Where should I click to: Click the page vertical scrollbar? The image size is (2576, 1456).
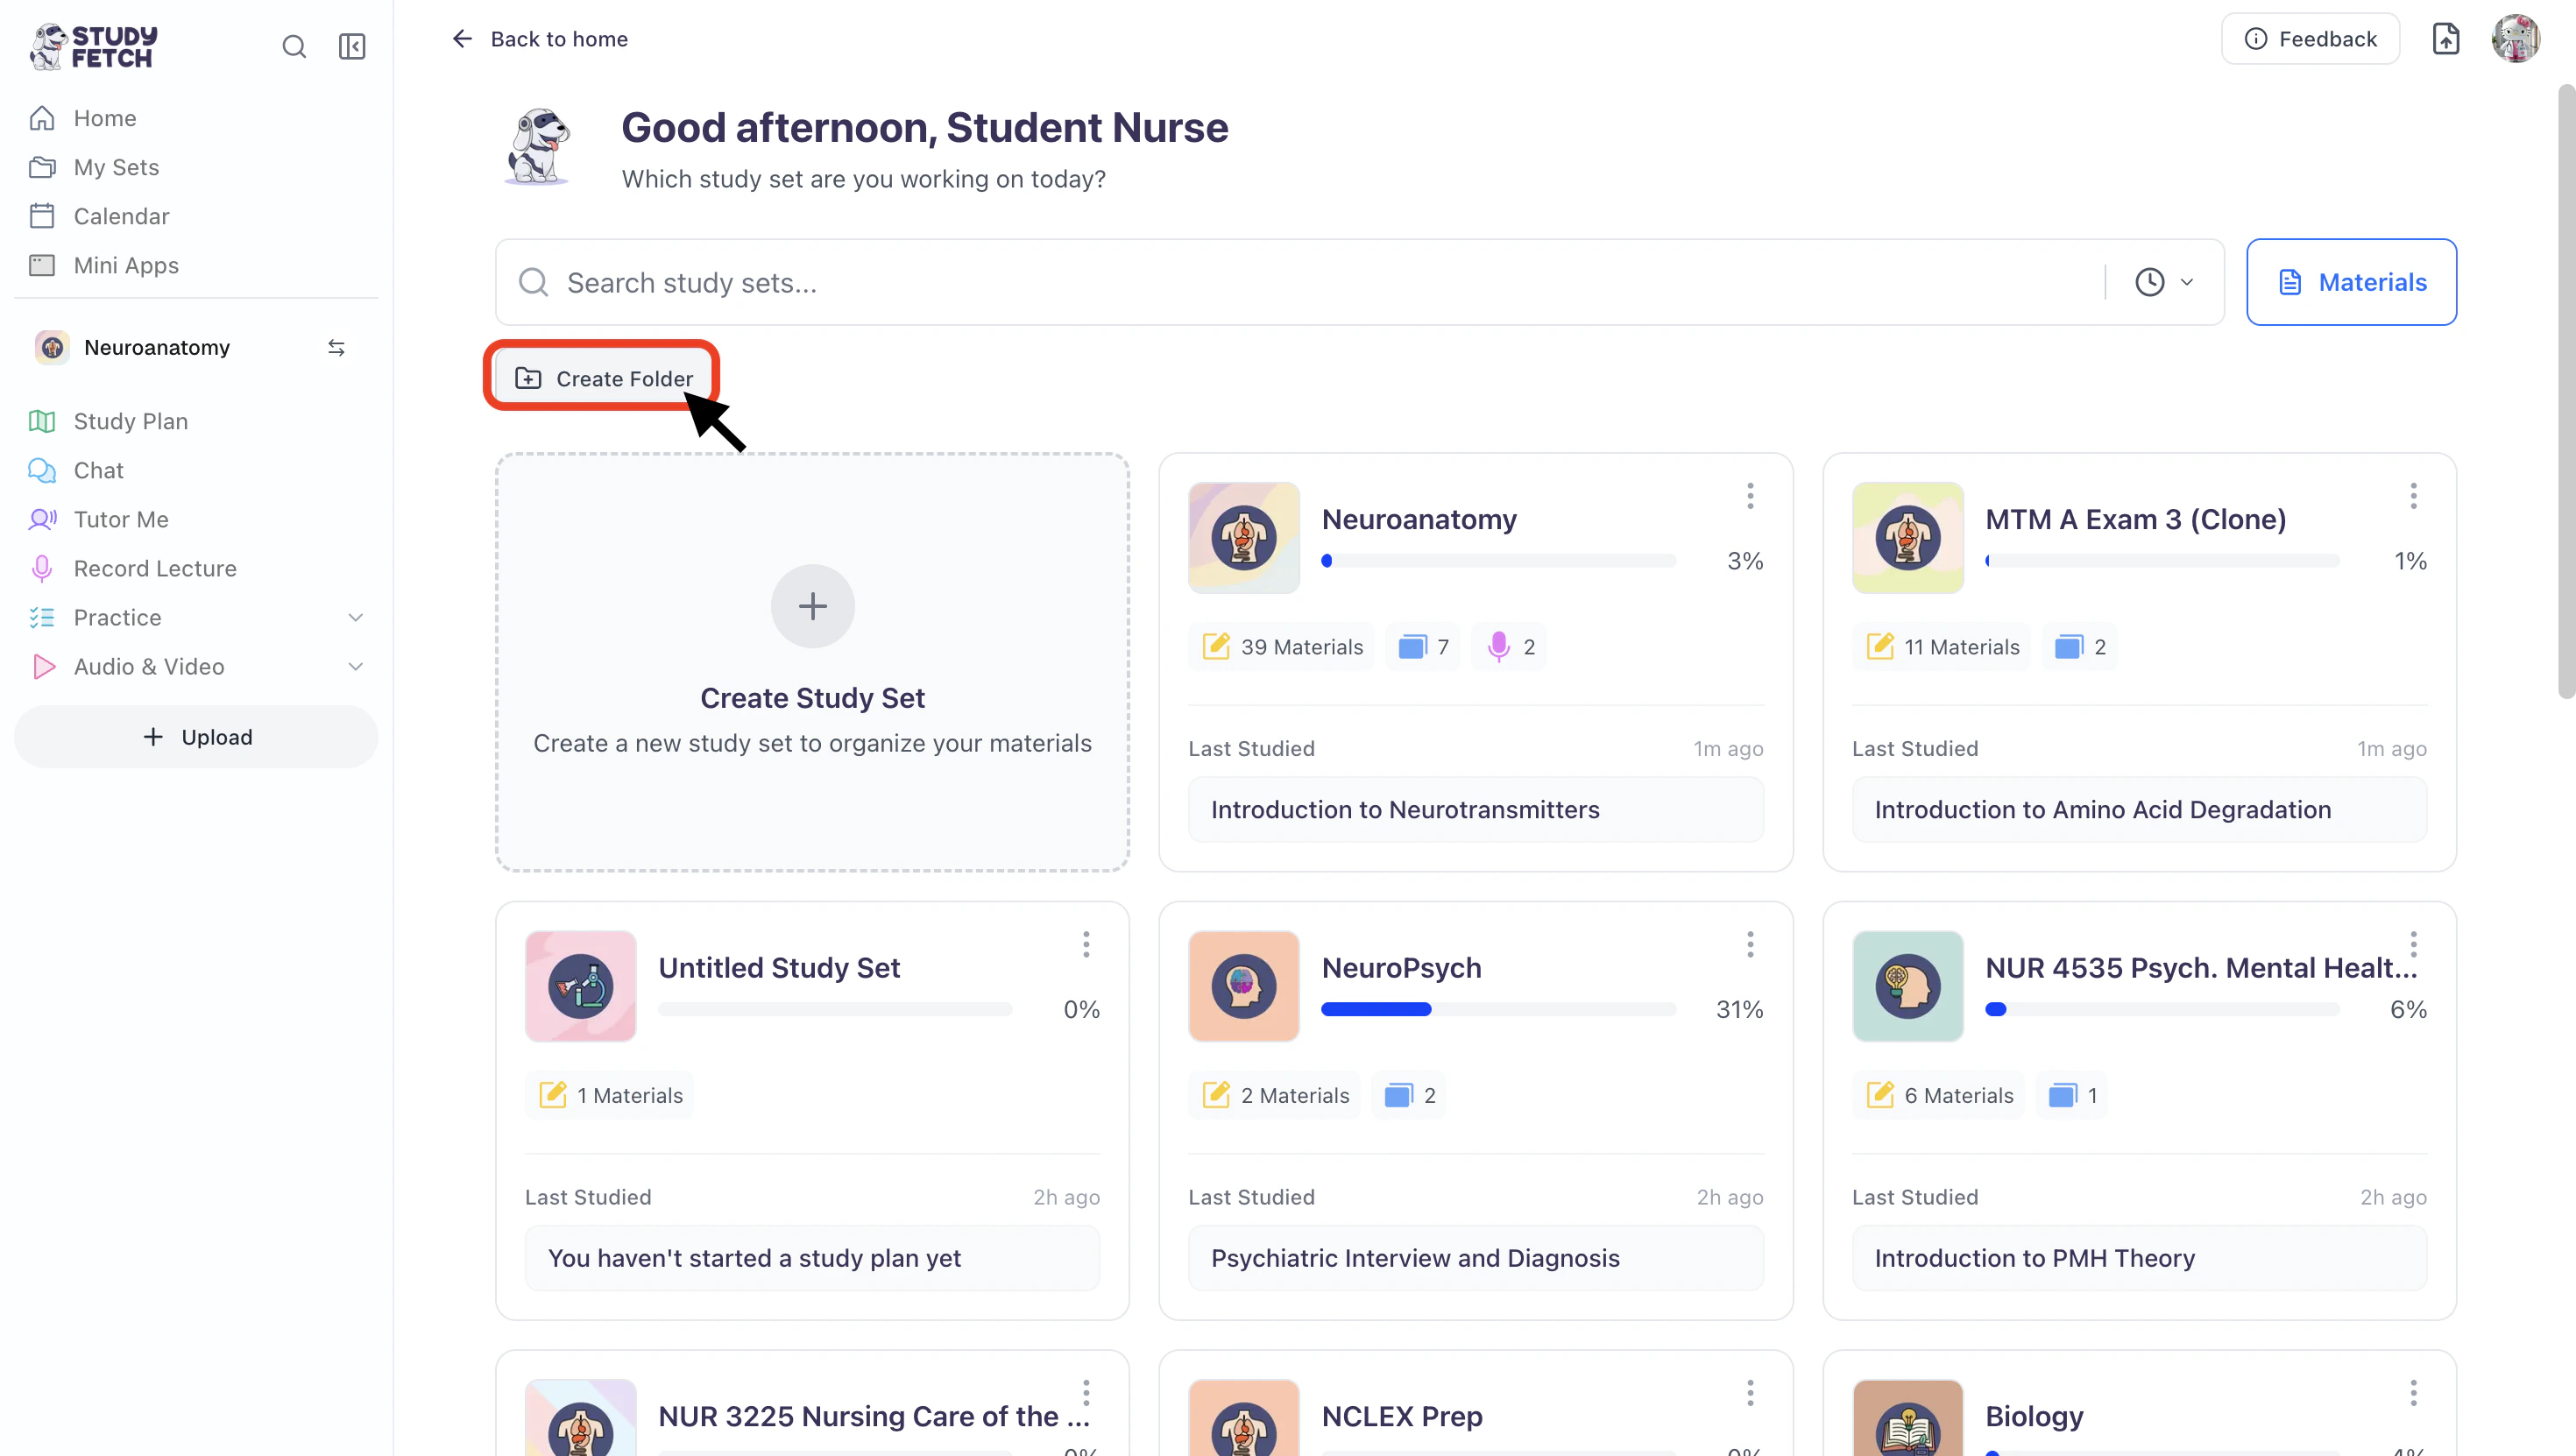click(x=2566, y=390)
